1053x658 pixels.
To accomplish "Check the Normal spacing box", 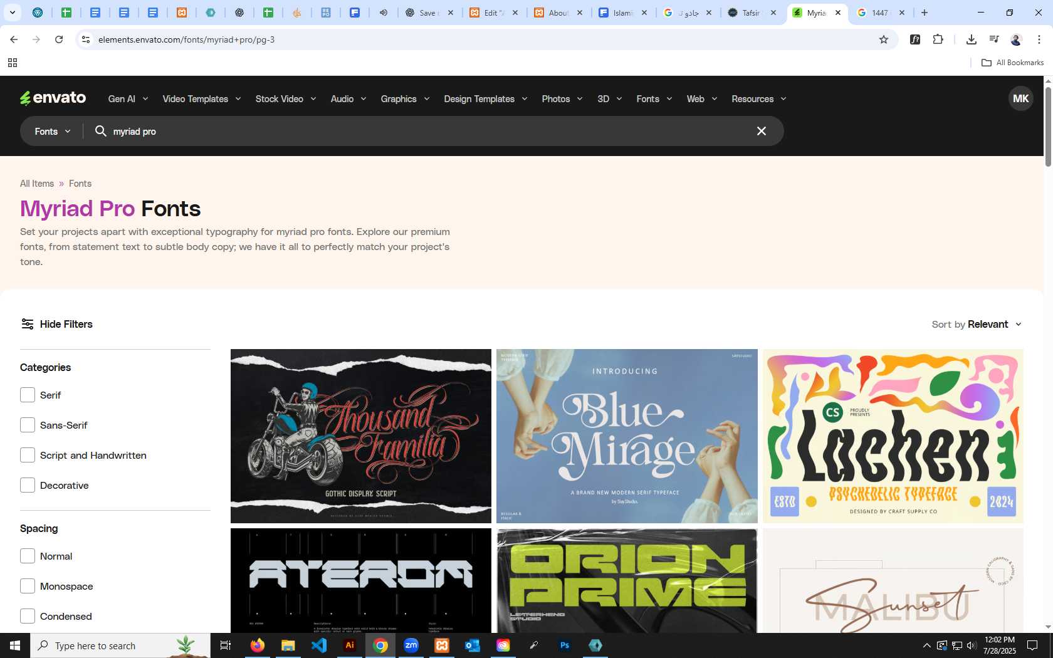I will (28, 556).
